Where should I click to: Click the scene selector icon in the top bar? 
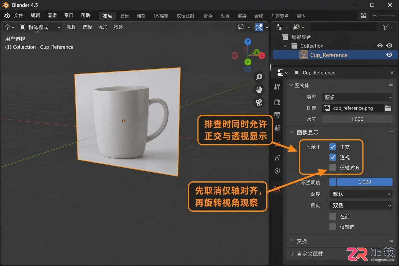[x=363, y=16]
